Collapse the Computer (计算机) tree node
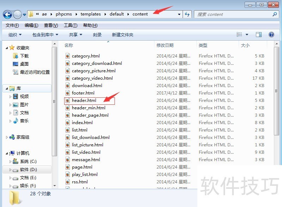 pos(7,153)
